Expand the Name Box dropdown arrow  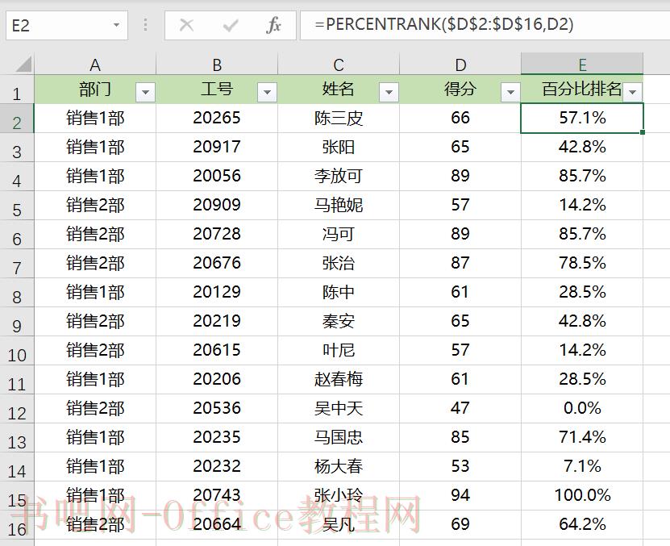click(116, 25)
